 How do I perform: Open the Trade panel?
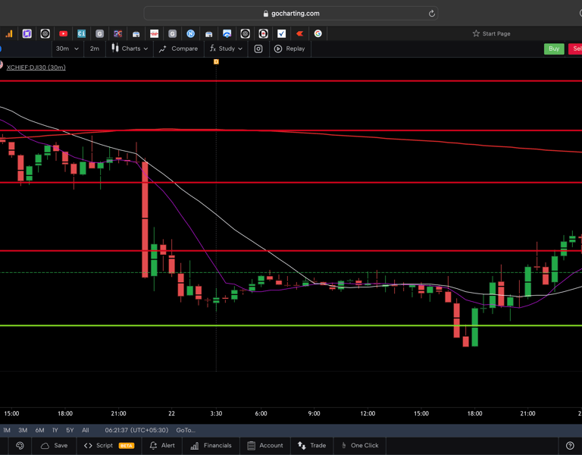tap(311, 446)
